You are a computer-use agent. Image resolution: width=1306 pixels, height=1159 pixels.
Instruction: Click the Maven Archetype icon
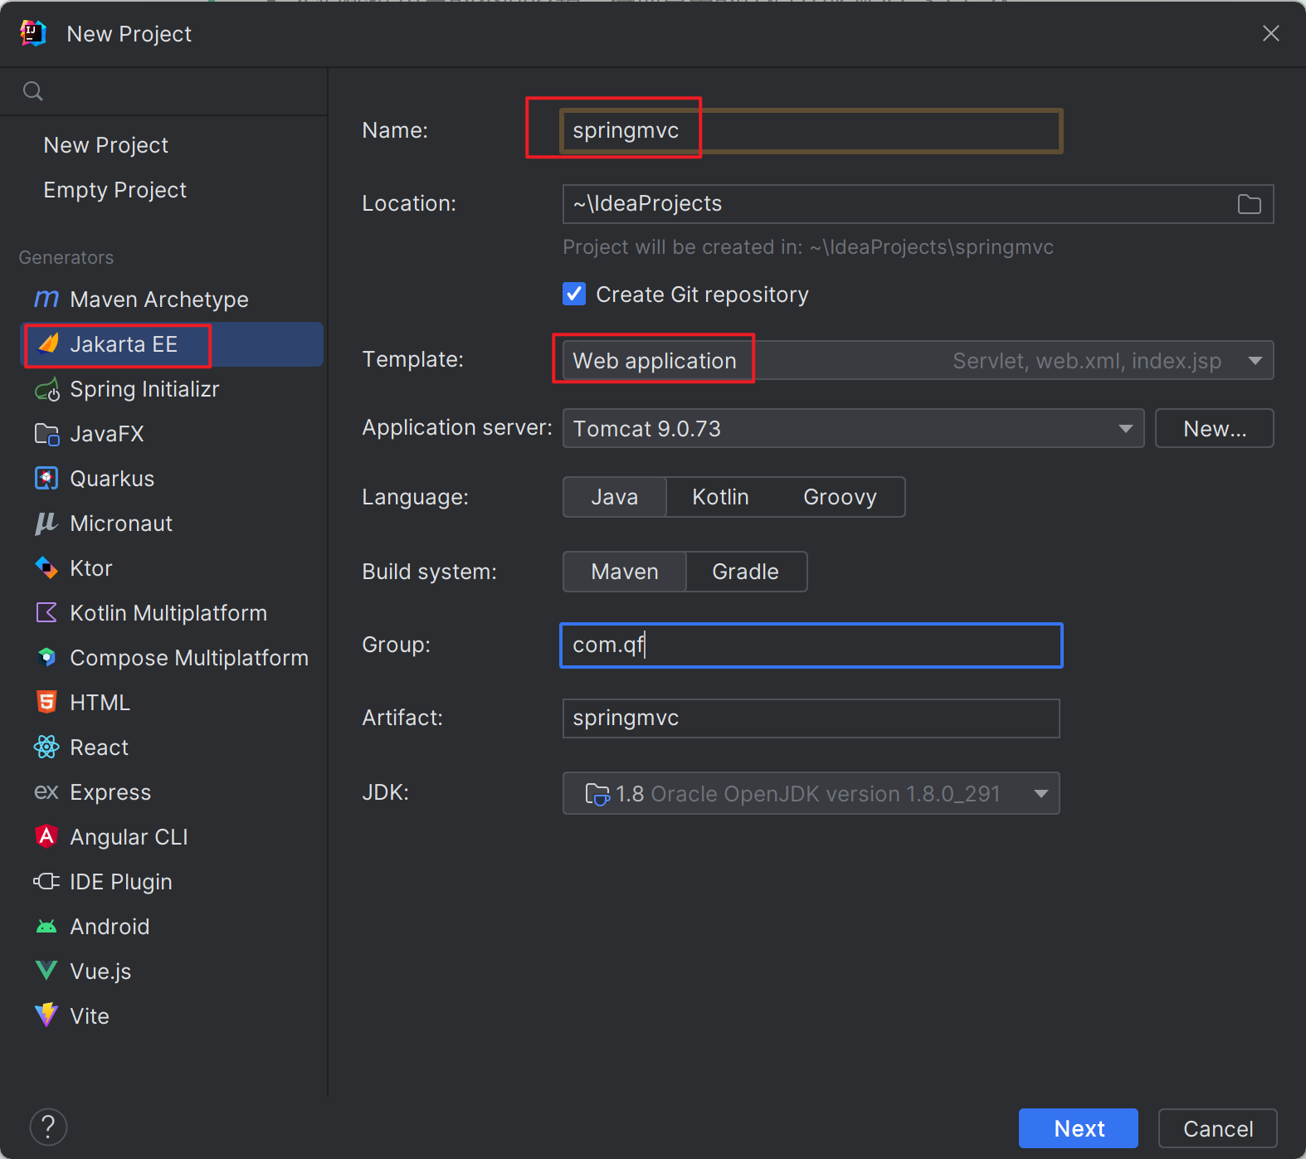coord(46,299)
